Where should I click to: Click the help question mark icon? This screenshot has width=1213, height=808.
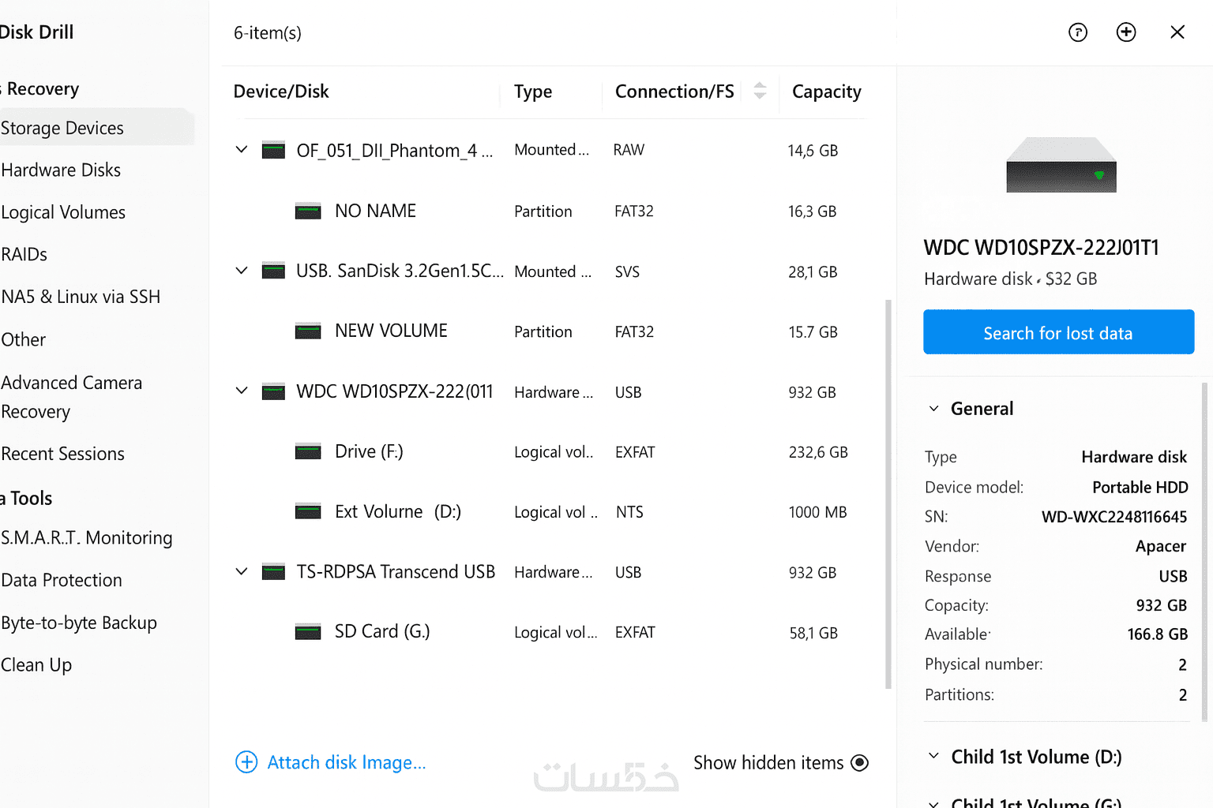click(x=1078, y=32)
